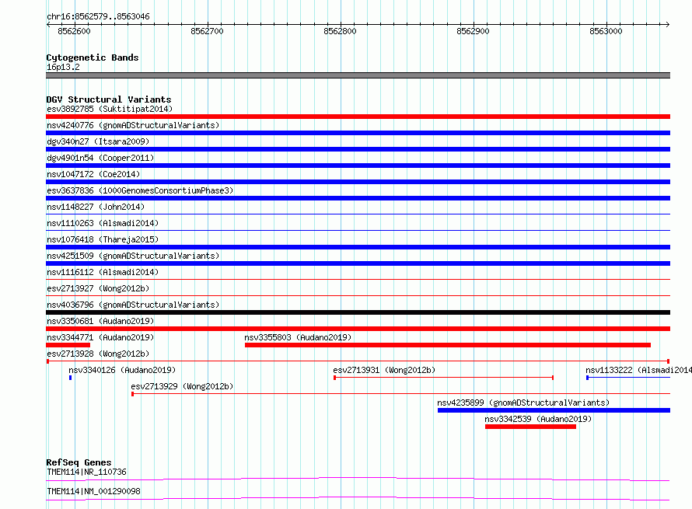Click ruler position 8562700
Image resolution: width=692 pixels, height=509 pixels.
point(207,31)
